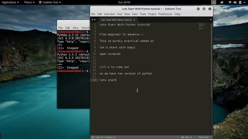Click 'so we have two version of python'
Screen dimensions: 248x139
click(x=126, y=73)
